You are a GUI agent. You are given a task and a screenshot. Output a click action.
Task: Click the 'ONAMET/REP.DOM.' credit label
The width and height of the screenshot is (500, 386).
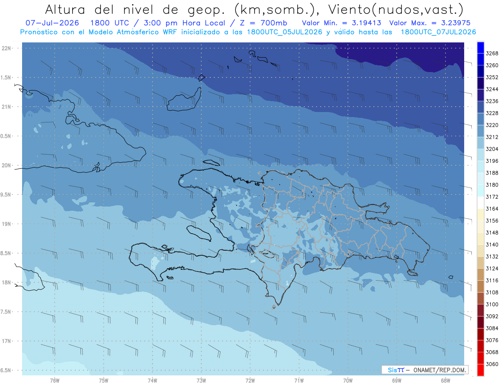[x=439, y=370]
